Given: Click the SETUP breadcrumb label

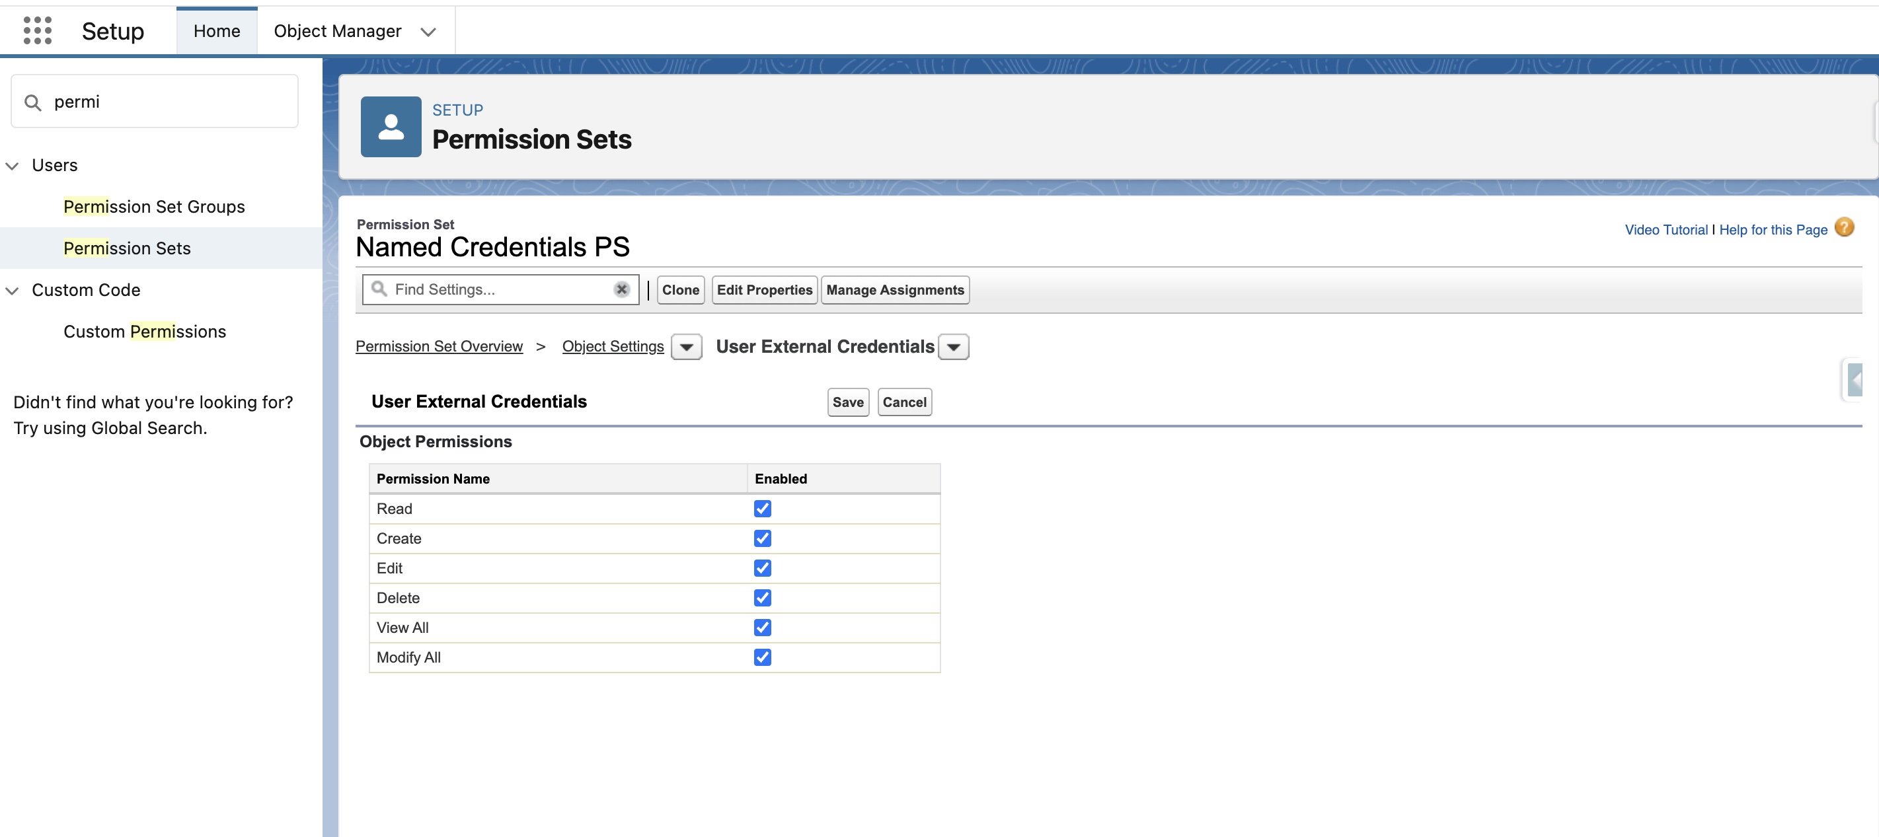Looking at the screenshot, I should pos(457,110).
